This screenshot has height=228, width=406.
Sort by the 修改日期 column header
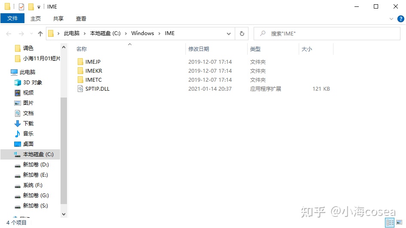click(199, 49)
